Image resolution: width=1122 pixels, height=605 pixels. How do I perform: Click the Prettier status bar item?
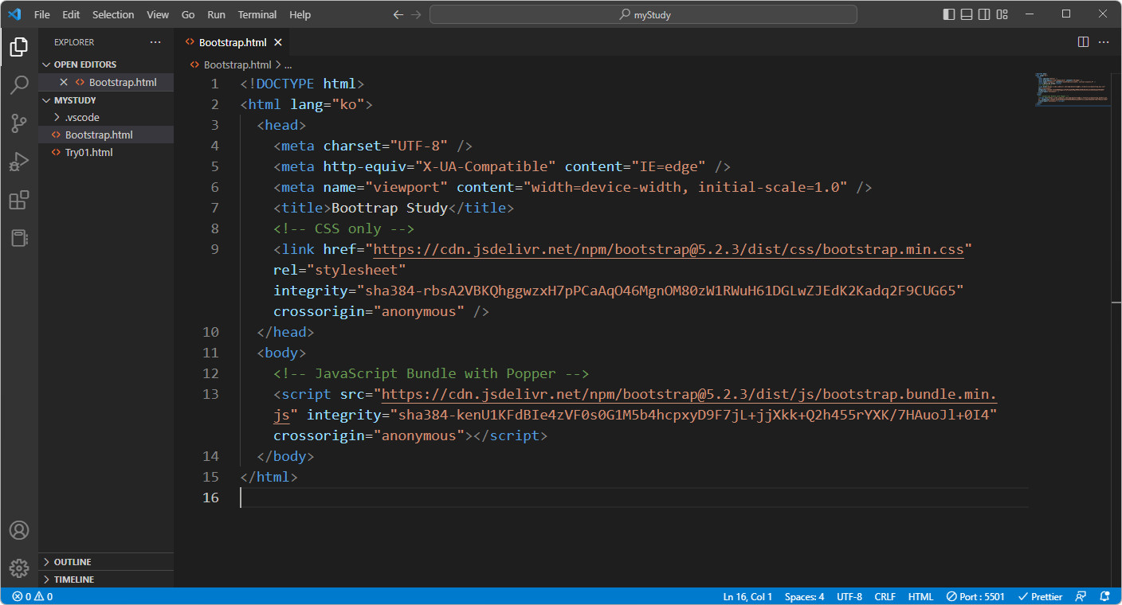[x=1041, y=596]
